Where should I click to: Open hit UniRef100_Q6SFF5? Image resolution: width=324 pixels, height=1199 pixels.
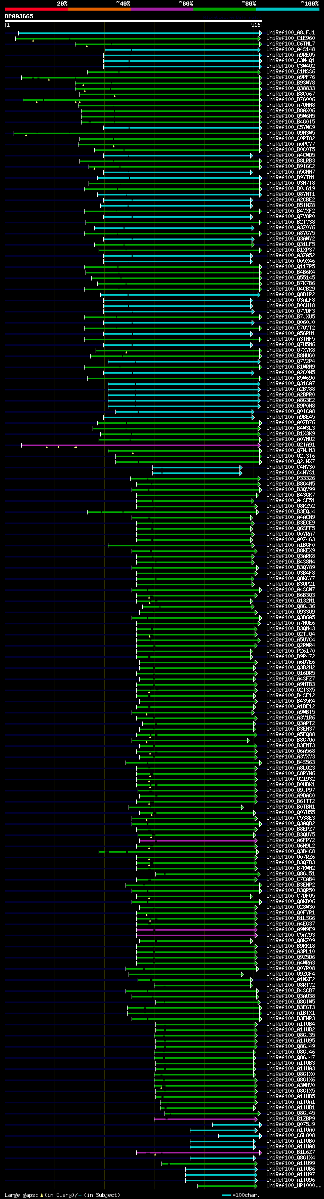(x=291, y=528)
